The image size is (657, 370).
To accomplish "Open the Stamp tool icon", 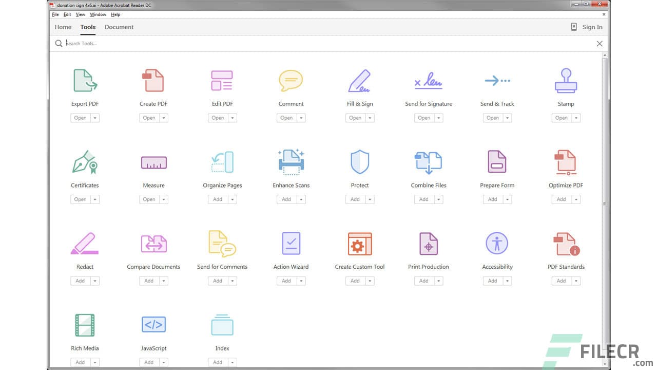I will coord(566,81).
